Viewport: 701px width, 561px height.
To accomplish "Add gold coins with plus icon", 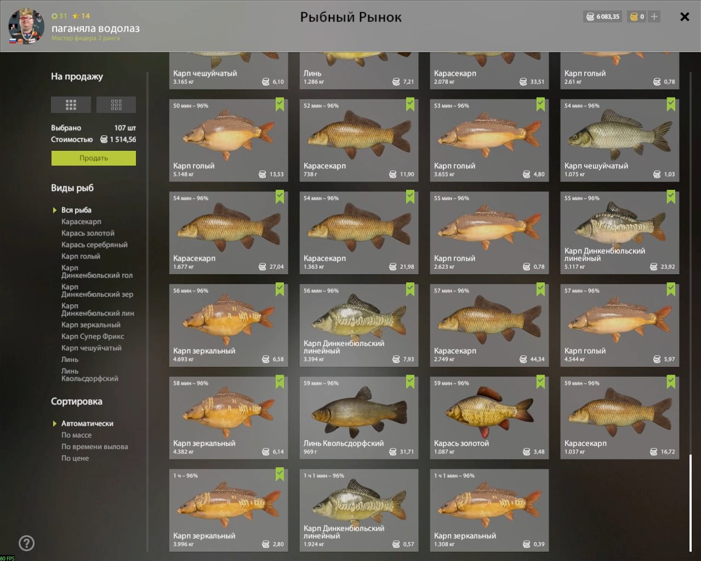I will (654, 16).
